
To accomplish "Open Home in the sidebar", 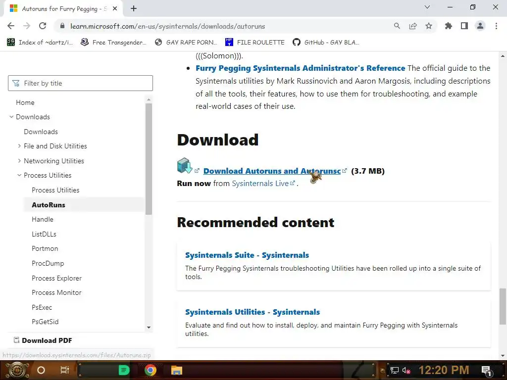I will 25,102.
